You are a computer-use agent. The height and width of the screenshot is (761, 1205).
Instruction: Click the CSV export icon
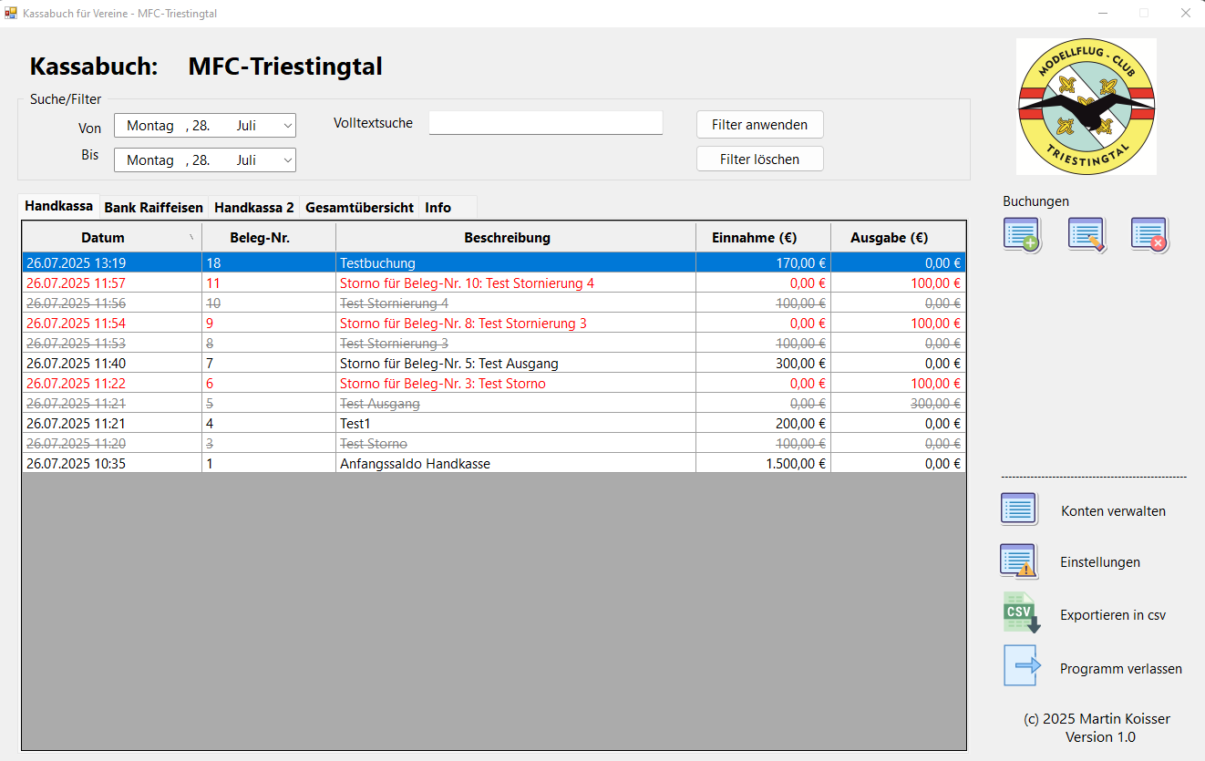pyautogui.click(x=1020, y=613)
